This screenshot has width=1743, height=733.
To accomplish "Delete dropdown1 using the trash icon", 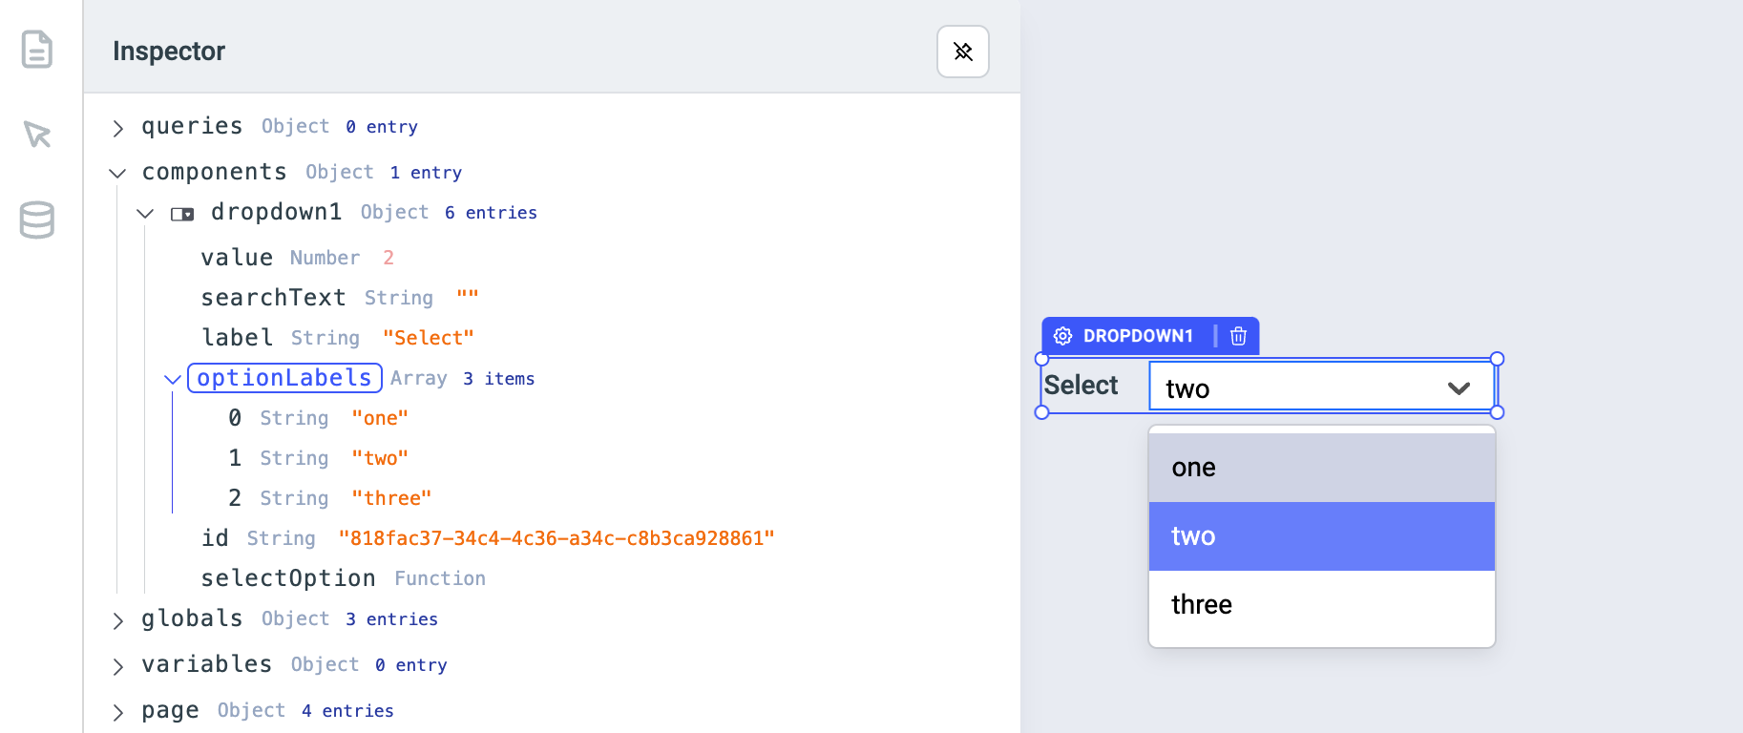I will pos(1238,336).
